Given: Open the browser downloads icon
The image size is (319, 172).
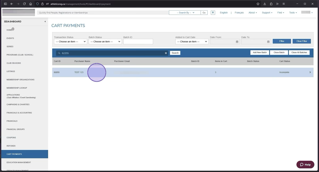Looking at the screenshot, I should pos(265,4).
